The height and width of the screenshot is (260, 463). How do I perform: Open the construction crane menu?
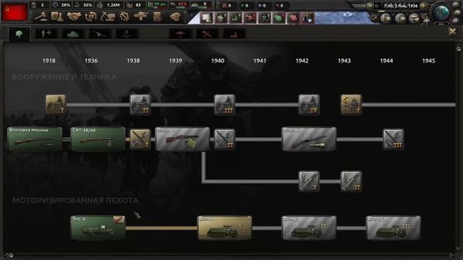tap(108, 17)
